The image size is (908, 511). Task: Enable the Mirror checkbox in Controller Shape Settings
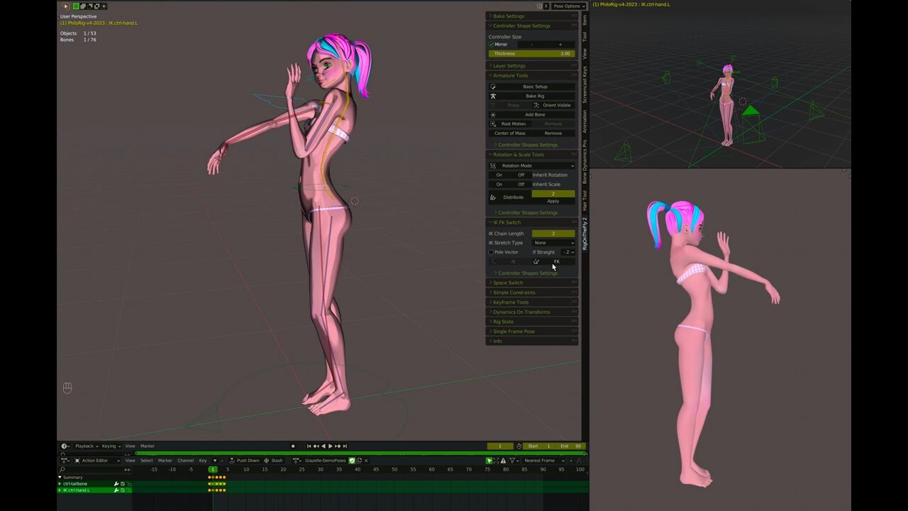point(492,44)
